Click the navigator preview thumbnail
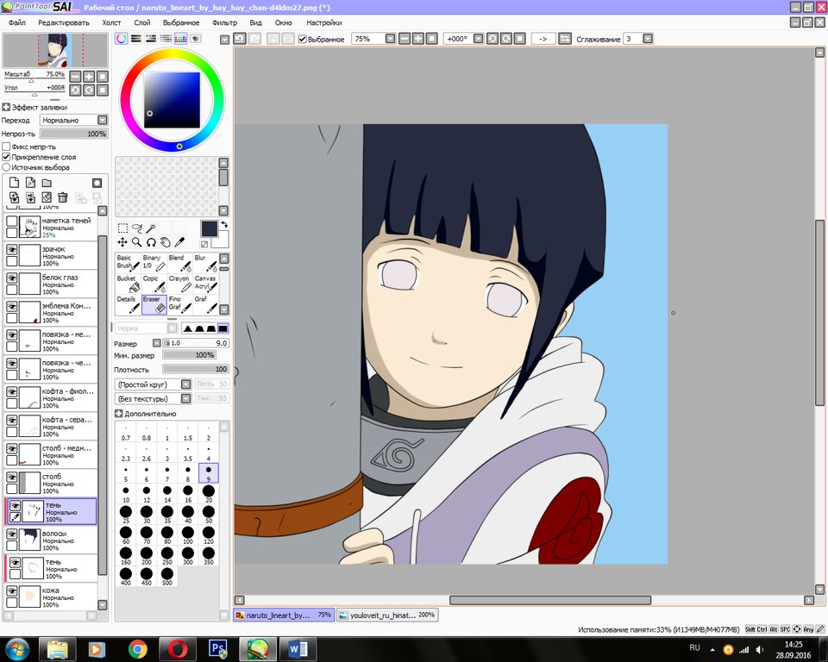This screenshot has width=828, height=662. point(55,50)
